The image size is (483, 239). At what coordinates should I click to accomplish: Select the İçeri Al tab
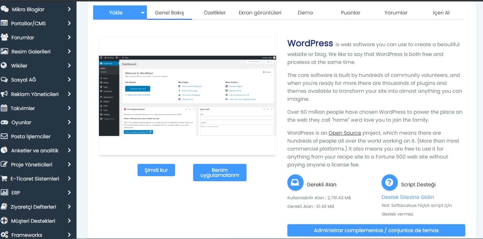(x=441, y=13)
